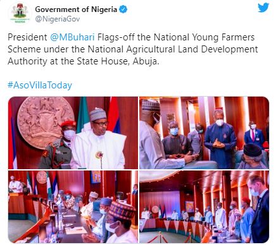This screenshot has width=276, height=245.
Task: Open photo of officials standing in council chamber
Action: pyautogui.click(x=204, y=207)
